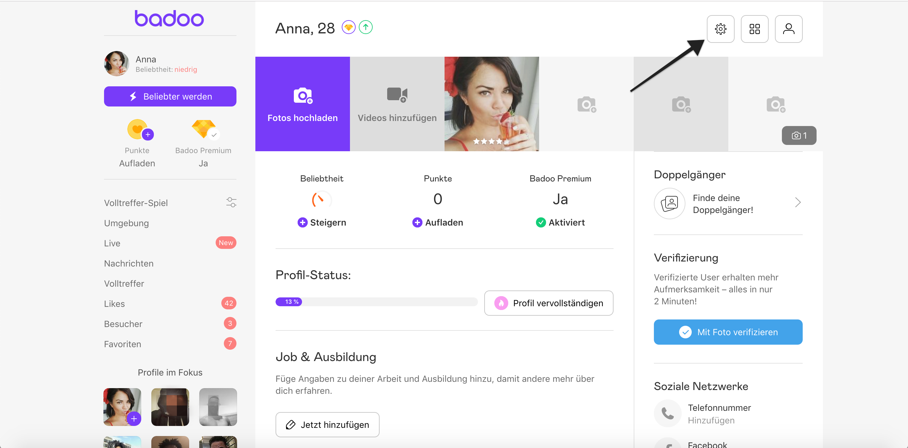Click the Beliebter werden button
908x448 pixels.
[x=170, y=96]
